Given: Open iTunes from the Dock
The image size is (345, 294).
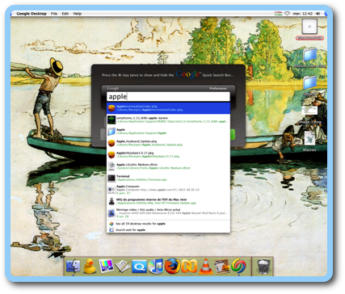Looking at the screenshot, I should 156,266.
